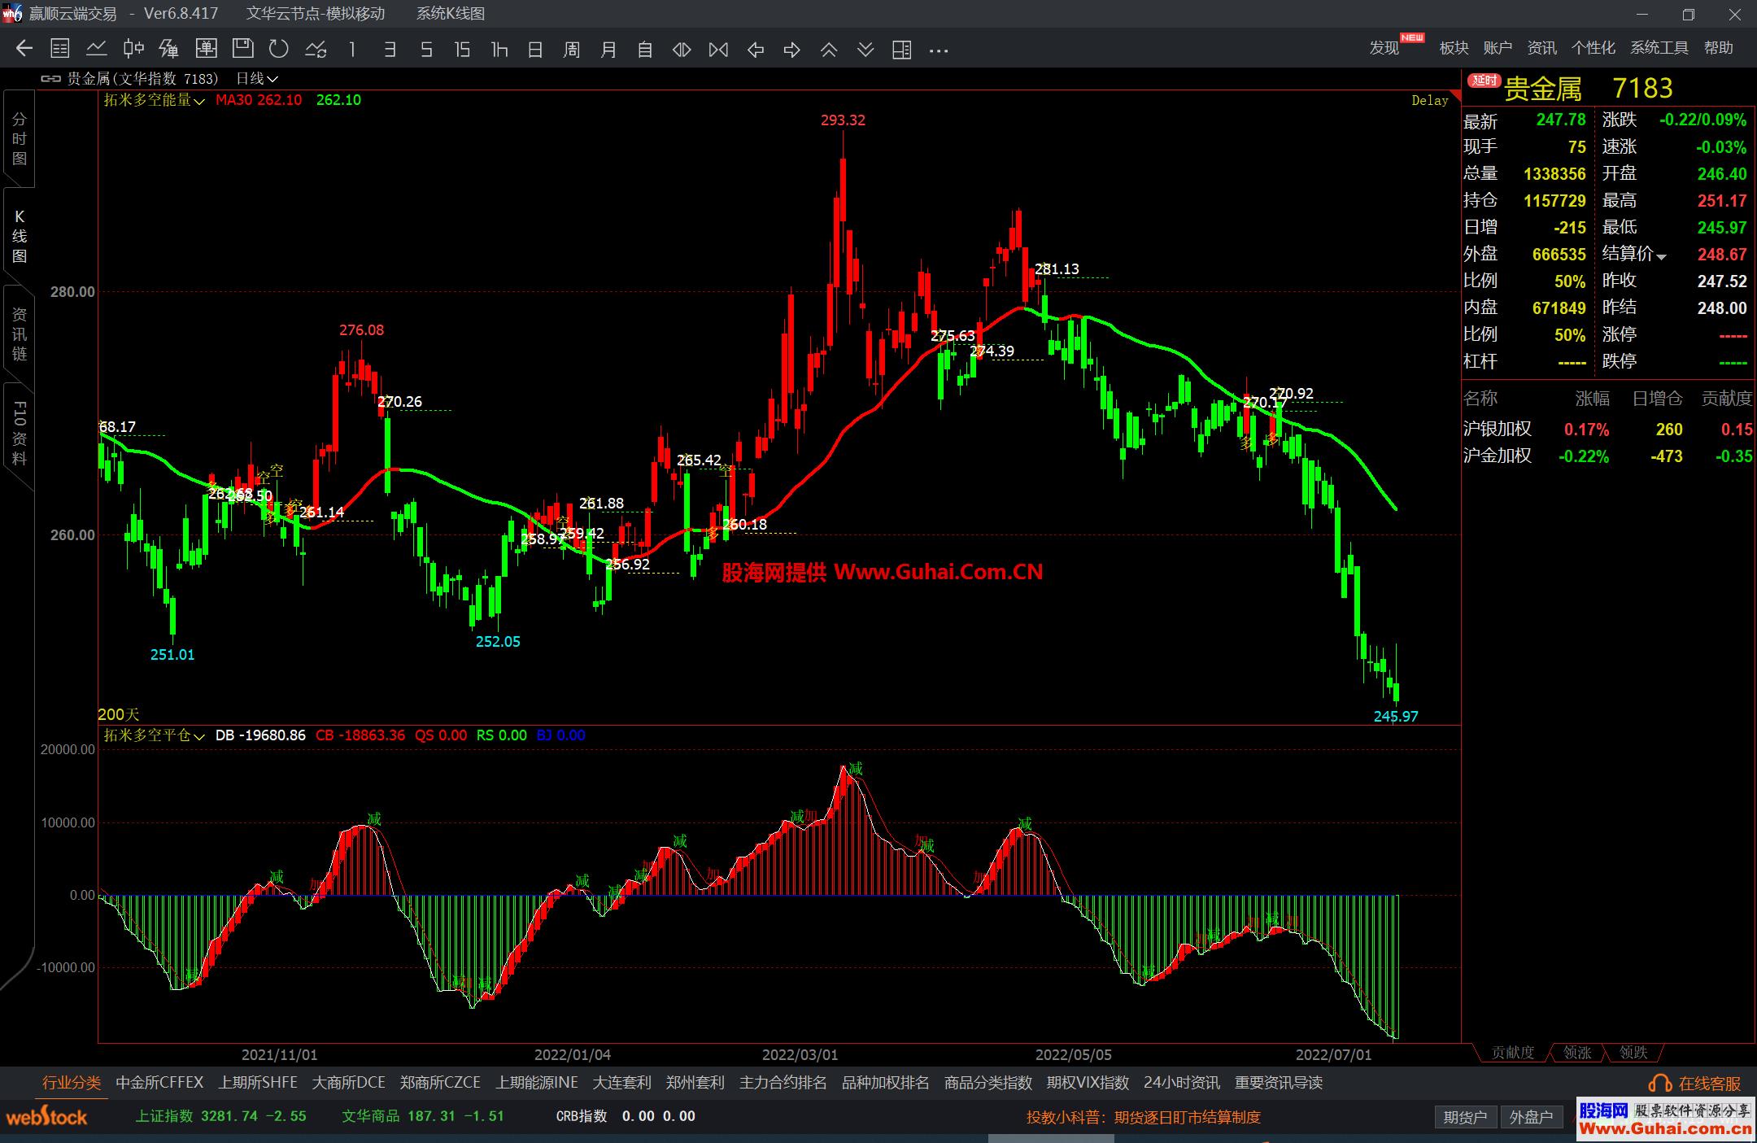Image resolution: width=1757 pixels, height=1143 pixels.
Task: Click the 期货户 button
Action: click(x=1465, y=1117)
